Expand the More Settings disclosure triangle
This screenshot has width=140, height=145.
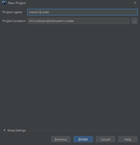coord(5,130)
